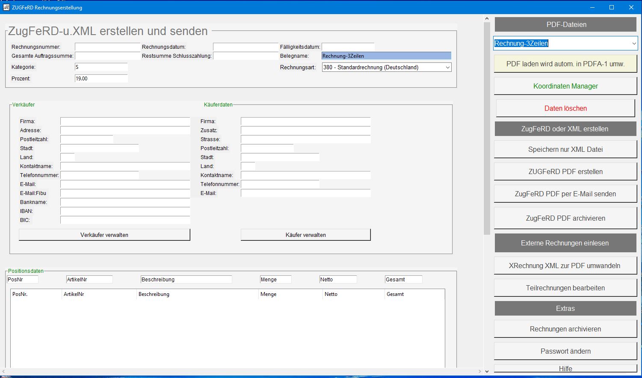Click Verkäufer verwalten to manage sellers

104,234
